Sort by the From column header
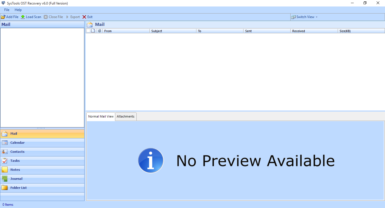 point(126,31)
